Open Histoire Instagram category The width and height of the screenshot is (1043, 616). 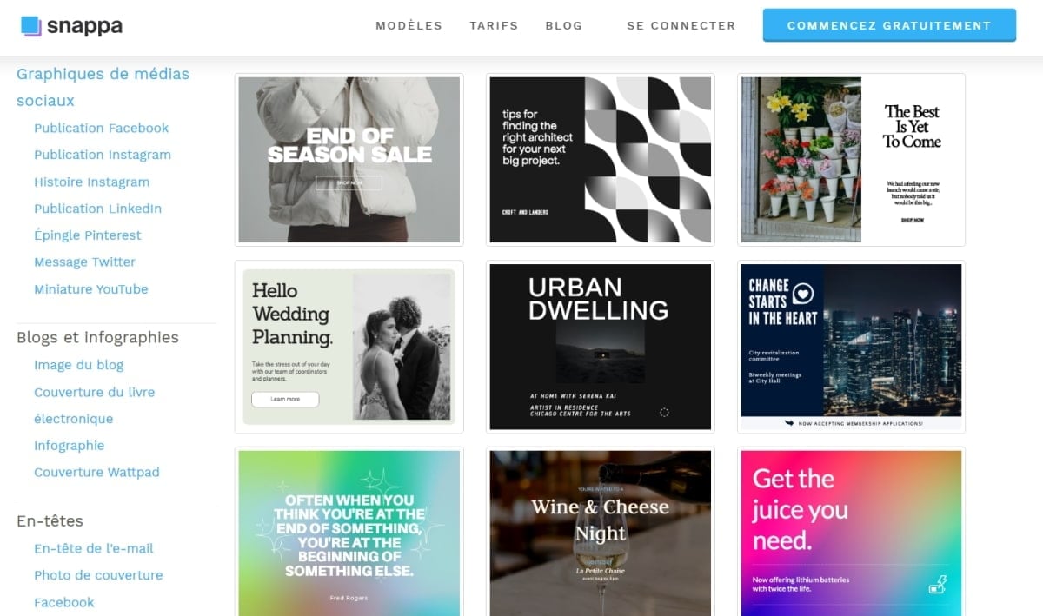pos(91,182)
